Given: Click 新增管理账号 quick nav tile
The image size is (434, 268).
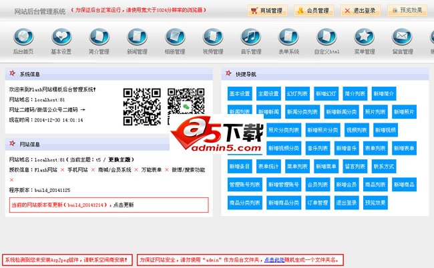Looking at the screenshot, I should [x=284, y=185].
